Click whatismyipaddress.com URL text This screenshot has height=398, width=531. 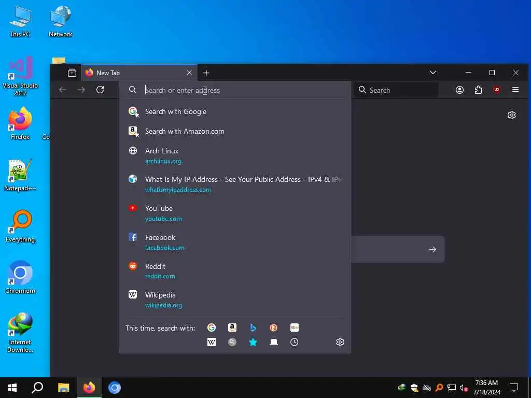(178, 190)
